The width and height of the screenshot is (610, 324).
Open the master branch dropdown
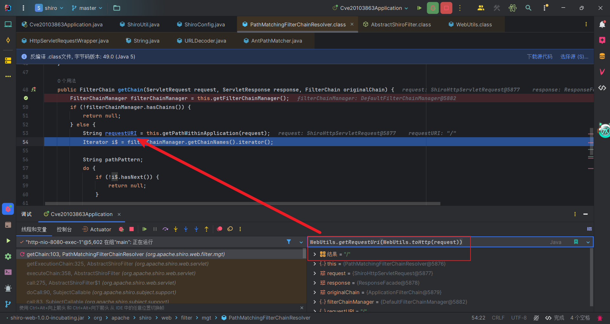(87, 8)
